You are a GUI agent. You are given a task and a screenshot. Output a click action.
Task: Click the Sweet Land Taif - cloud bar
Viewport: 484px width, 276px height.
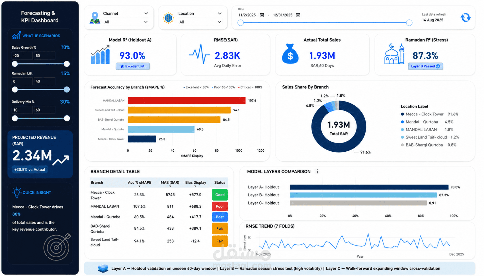coord(179,110)
